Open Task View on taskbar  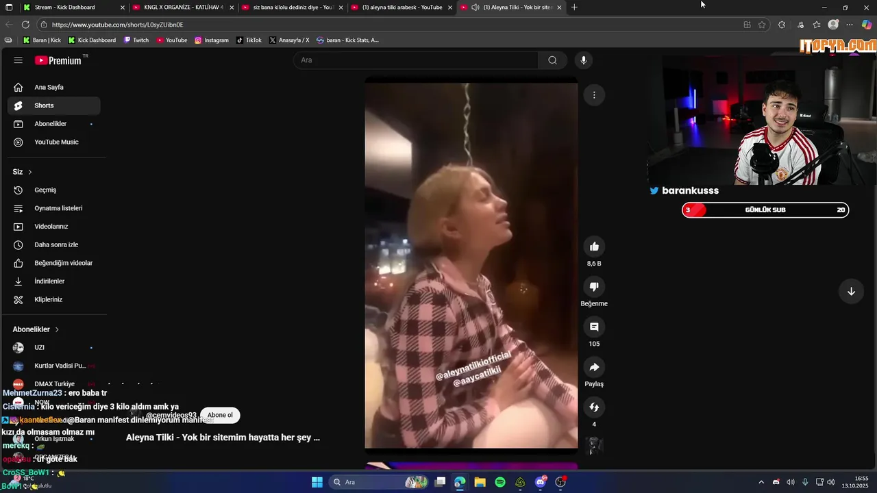pyautogui.click(x=440, y=482)
